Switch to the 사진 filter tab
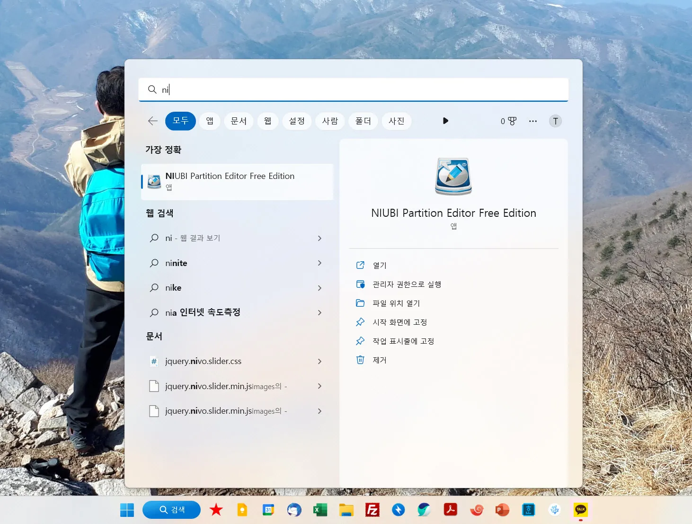Image resolution: width=692 pixels, height=524 pixels. point(396,121)
